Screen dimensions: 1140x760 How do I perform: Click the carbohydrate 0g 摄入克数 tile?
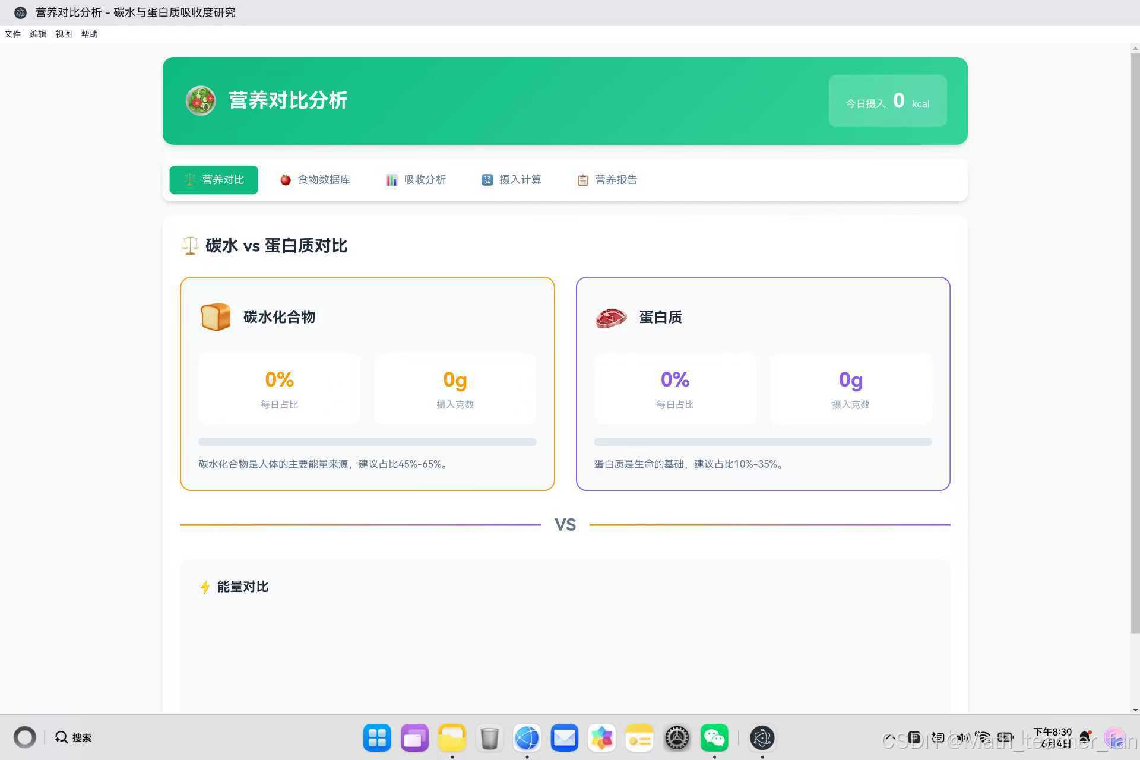455,389
